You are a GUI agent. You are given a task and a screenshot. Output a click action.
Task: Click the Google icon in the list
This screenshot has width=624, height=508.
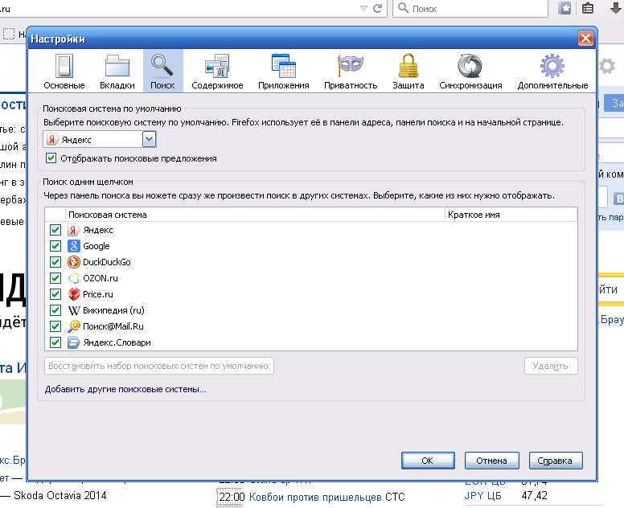point(74,246)
